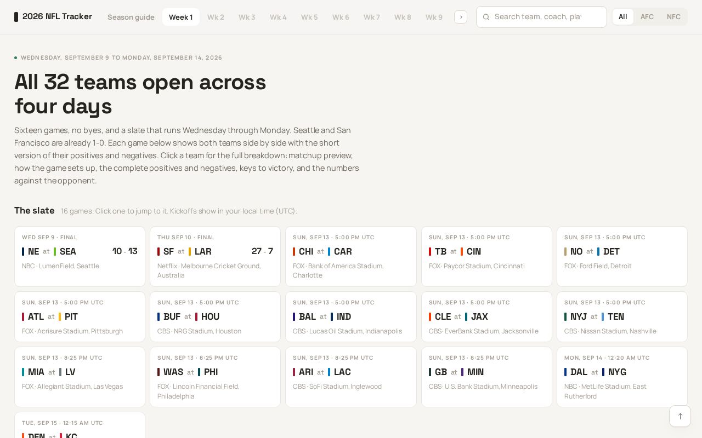The width and height of the screenshot is (702, 438).
Task: Select the All conference filter
Action: click(623, 17)
